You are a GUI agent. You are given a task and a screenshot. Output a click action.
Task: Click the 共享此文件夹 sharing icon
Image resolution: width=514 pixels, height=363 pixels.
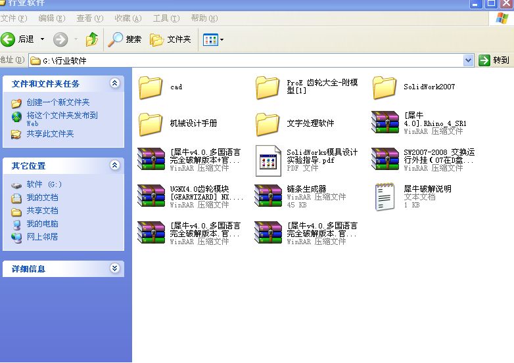click(x=16, y=134)
